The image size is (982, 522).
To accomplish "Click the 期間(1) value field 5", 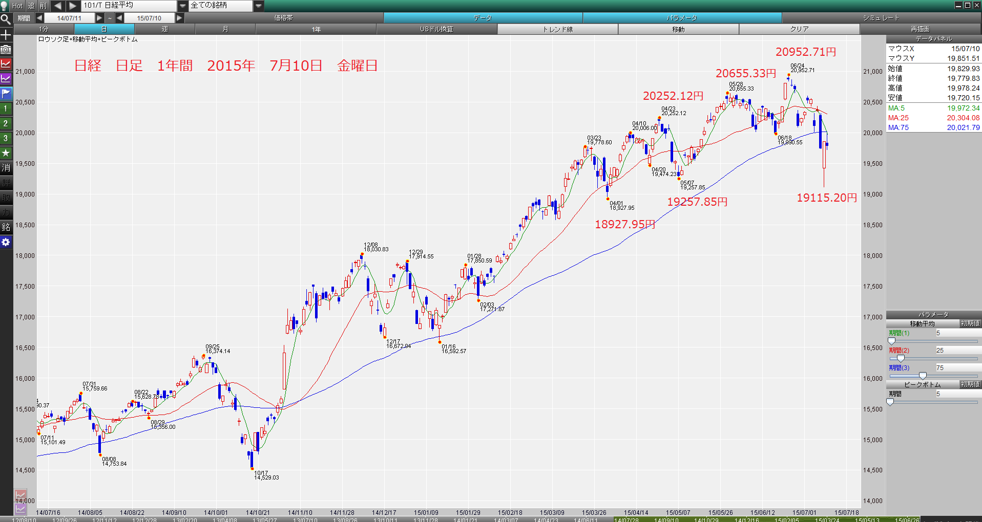I will point(958,333).
